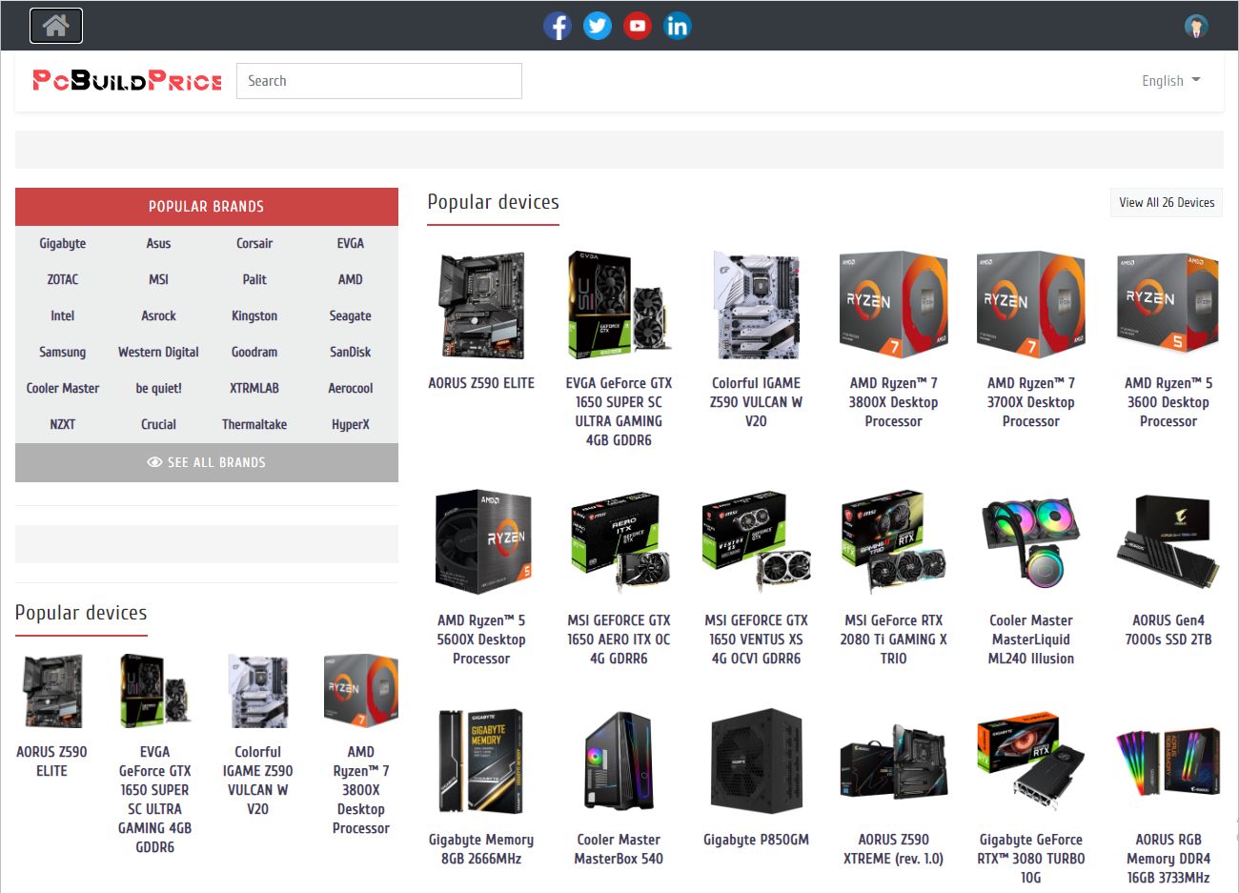The height and width of the screenshot is (893, 1239).
Task: Open the YouTube channel icon
Action: (638, 26)
